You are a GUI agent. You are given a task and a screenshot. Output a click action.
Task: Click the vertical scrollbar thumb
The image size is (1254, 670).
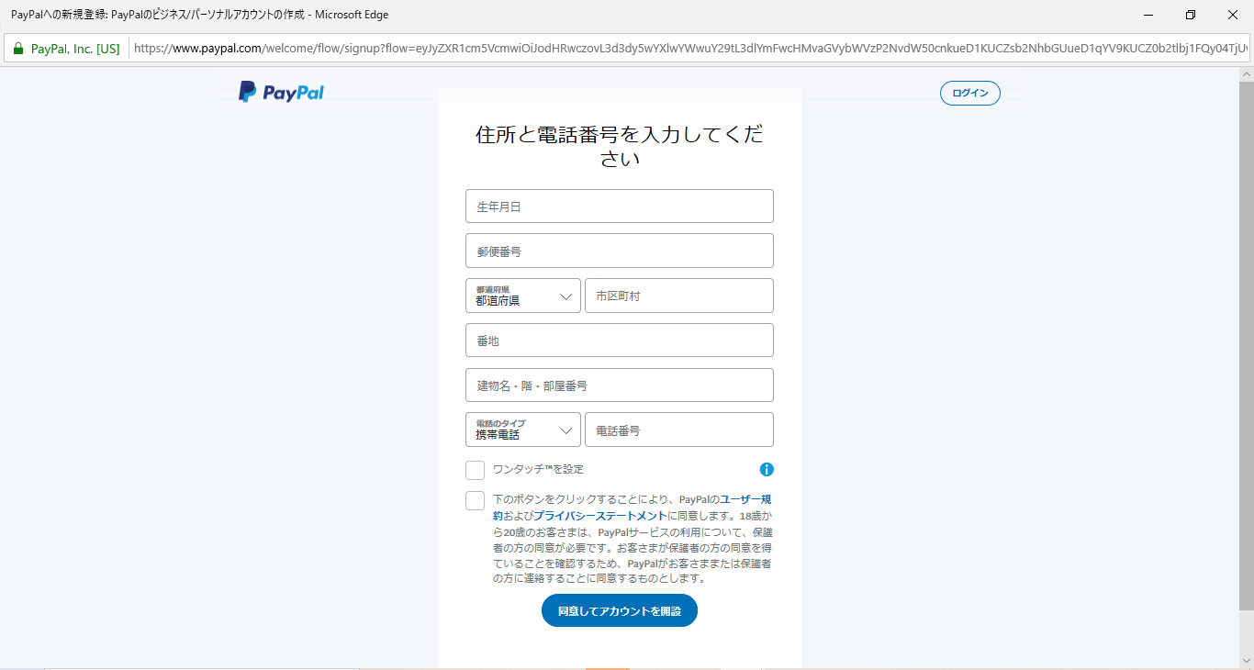(x=1246, y=346)
